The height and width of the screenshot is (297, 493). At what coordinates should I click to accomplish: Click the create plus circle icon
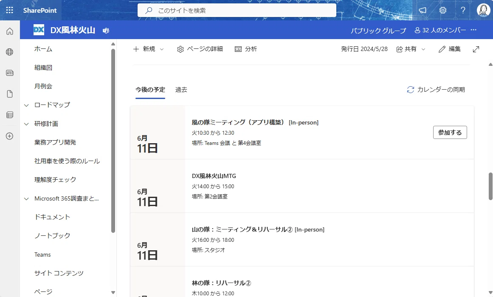click(x=10, y=136)
